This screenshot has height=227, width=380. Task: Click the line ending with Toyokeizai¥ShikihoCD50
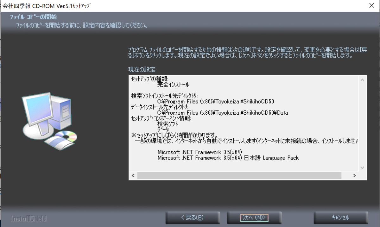[x=216, y=102]
